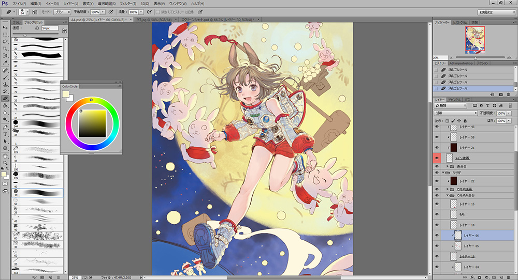Open layer filter 種類 dropdown
Image resolution: width=518 pixels, height=280 pixels.
pos(450,105)
